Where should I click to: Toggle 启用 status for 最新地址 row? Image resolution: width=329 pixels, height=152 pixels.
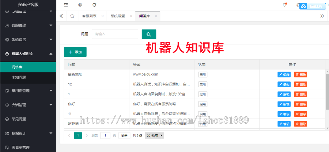203,75
